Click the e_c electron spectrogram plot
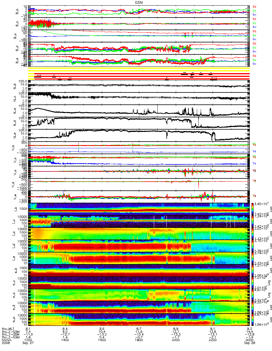 click(x=139, y=283)
